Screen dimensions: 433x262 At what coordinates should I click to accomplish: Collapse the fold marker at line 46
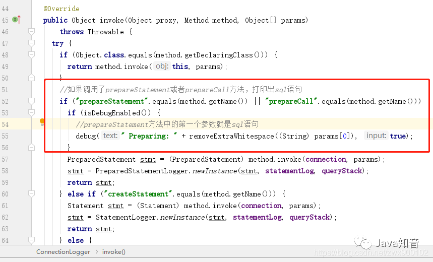click(x=31, y=32)
